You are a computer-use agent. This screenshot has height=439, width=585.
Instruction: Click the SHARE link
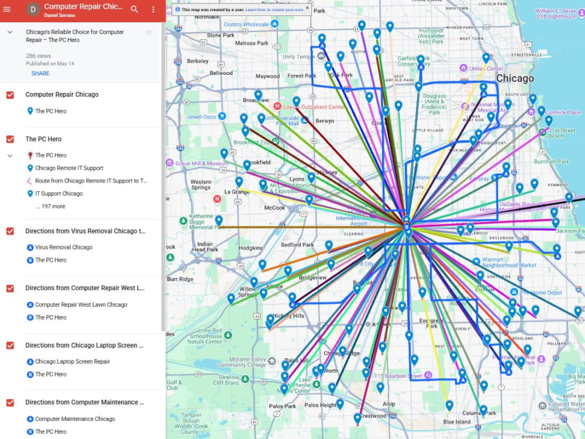pyautogui.click(x=40, y=74)
